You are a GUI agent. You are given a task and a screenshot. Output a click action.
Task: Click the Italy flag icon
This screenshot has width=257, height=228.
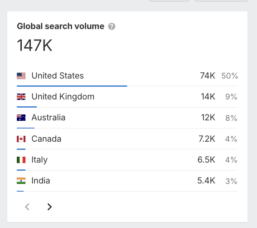pos(21,160)
